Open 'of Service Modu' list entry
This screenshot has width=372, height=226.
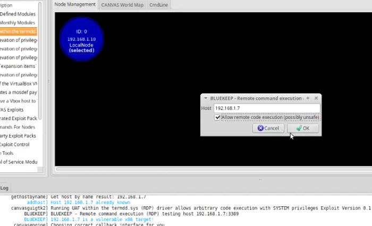point(19,162)
